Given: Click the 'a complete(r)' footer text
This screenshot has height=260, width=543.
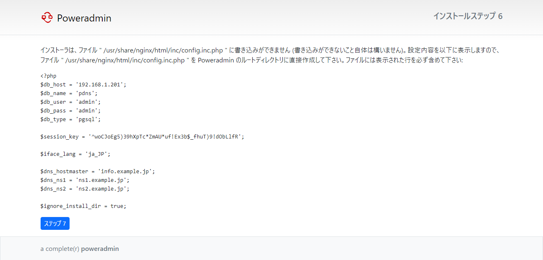Looking at the screenshot, I should coord(60,248).
